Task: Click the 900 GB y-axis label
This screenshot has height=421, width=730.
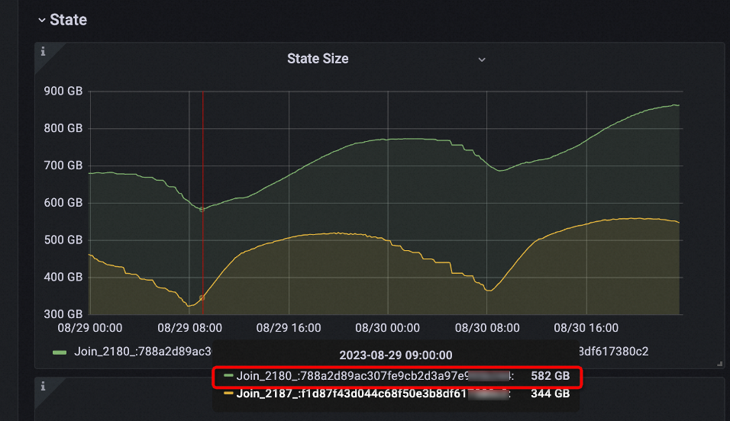Action: coord(63,92)
